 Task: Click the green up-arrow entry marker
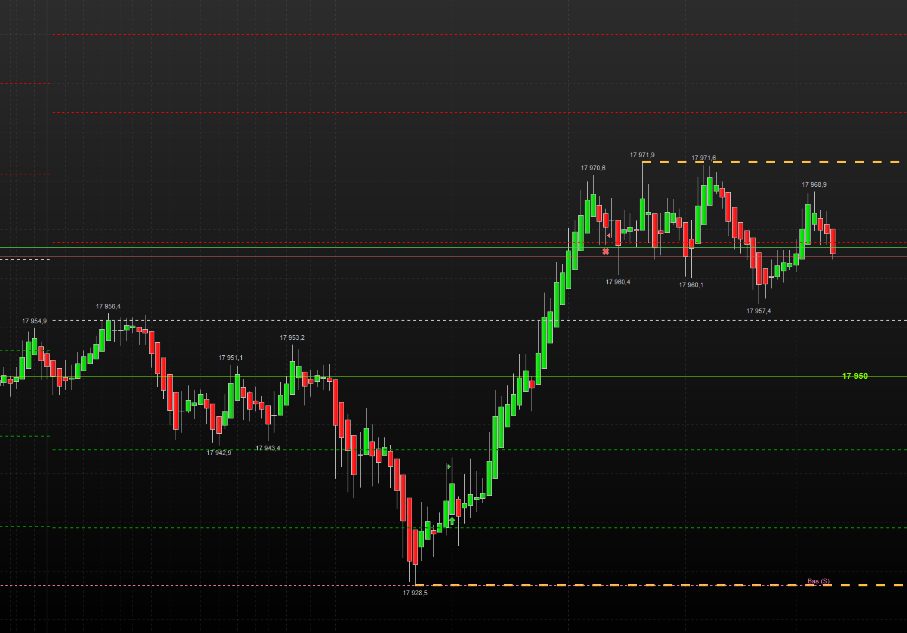[x=452, y=521]
